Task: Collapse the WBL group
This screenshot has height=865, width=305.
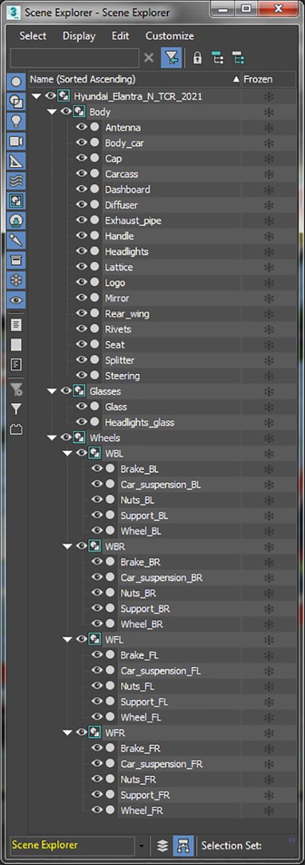Action: point(68,453)
